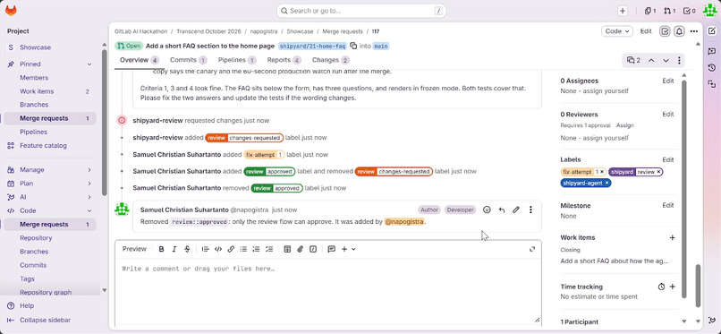Add a numbered list in editor
This screenshot has height=334, width=721.
[257, 249]
